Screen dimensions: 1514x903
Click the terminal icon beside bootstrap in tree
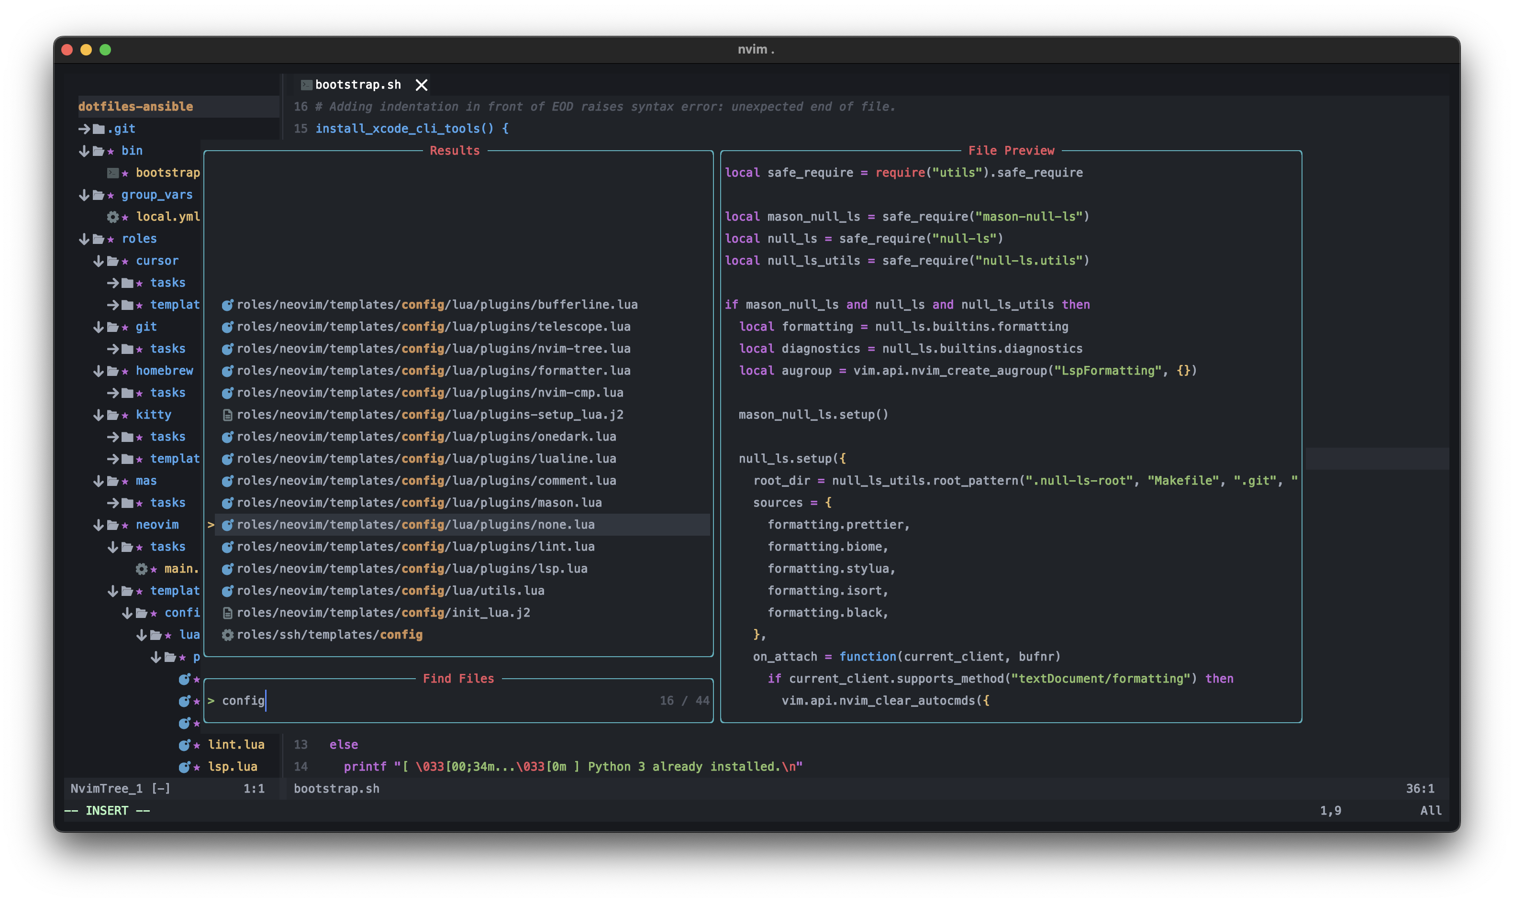[x=112, y=173]
